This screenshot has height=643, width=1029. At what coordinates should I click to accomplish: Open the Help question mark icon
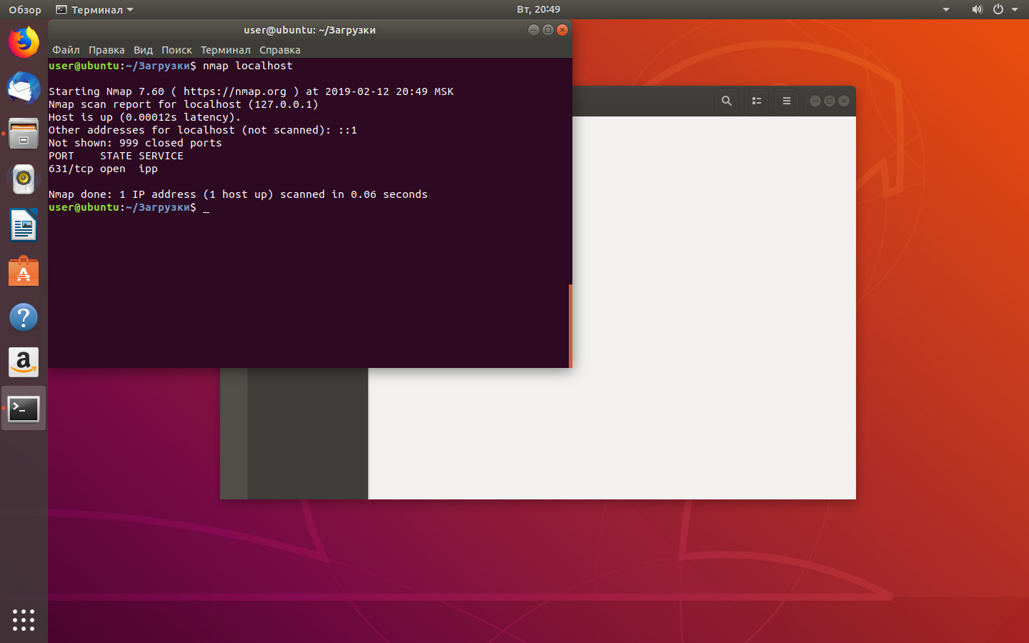24,316
